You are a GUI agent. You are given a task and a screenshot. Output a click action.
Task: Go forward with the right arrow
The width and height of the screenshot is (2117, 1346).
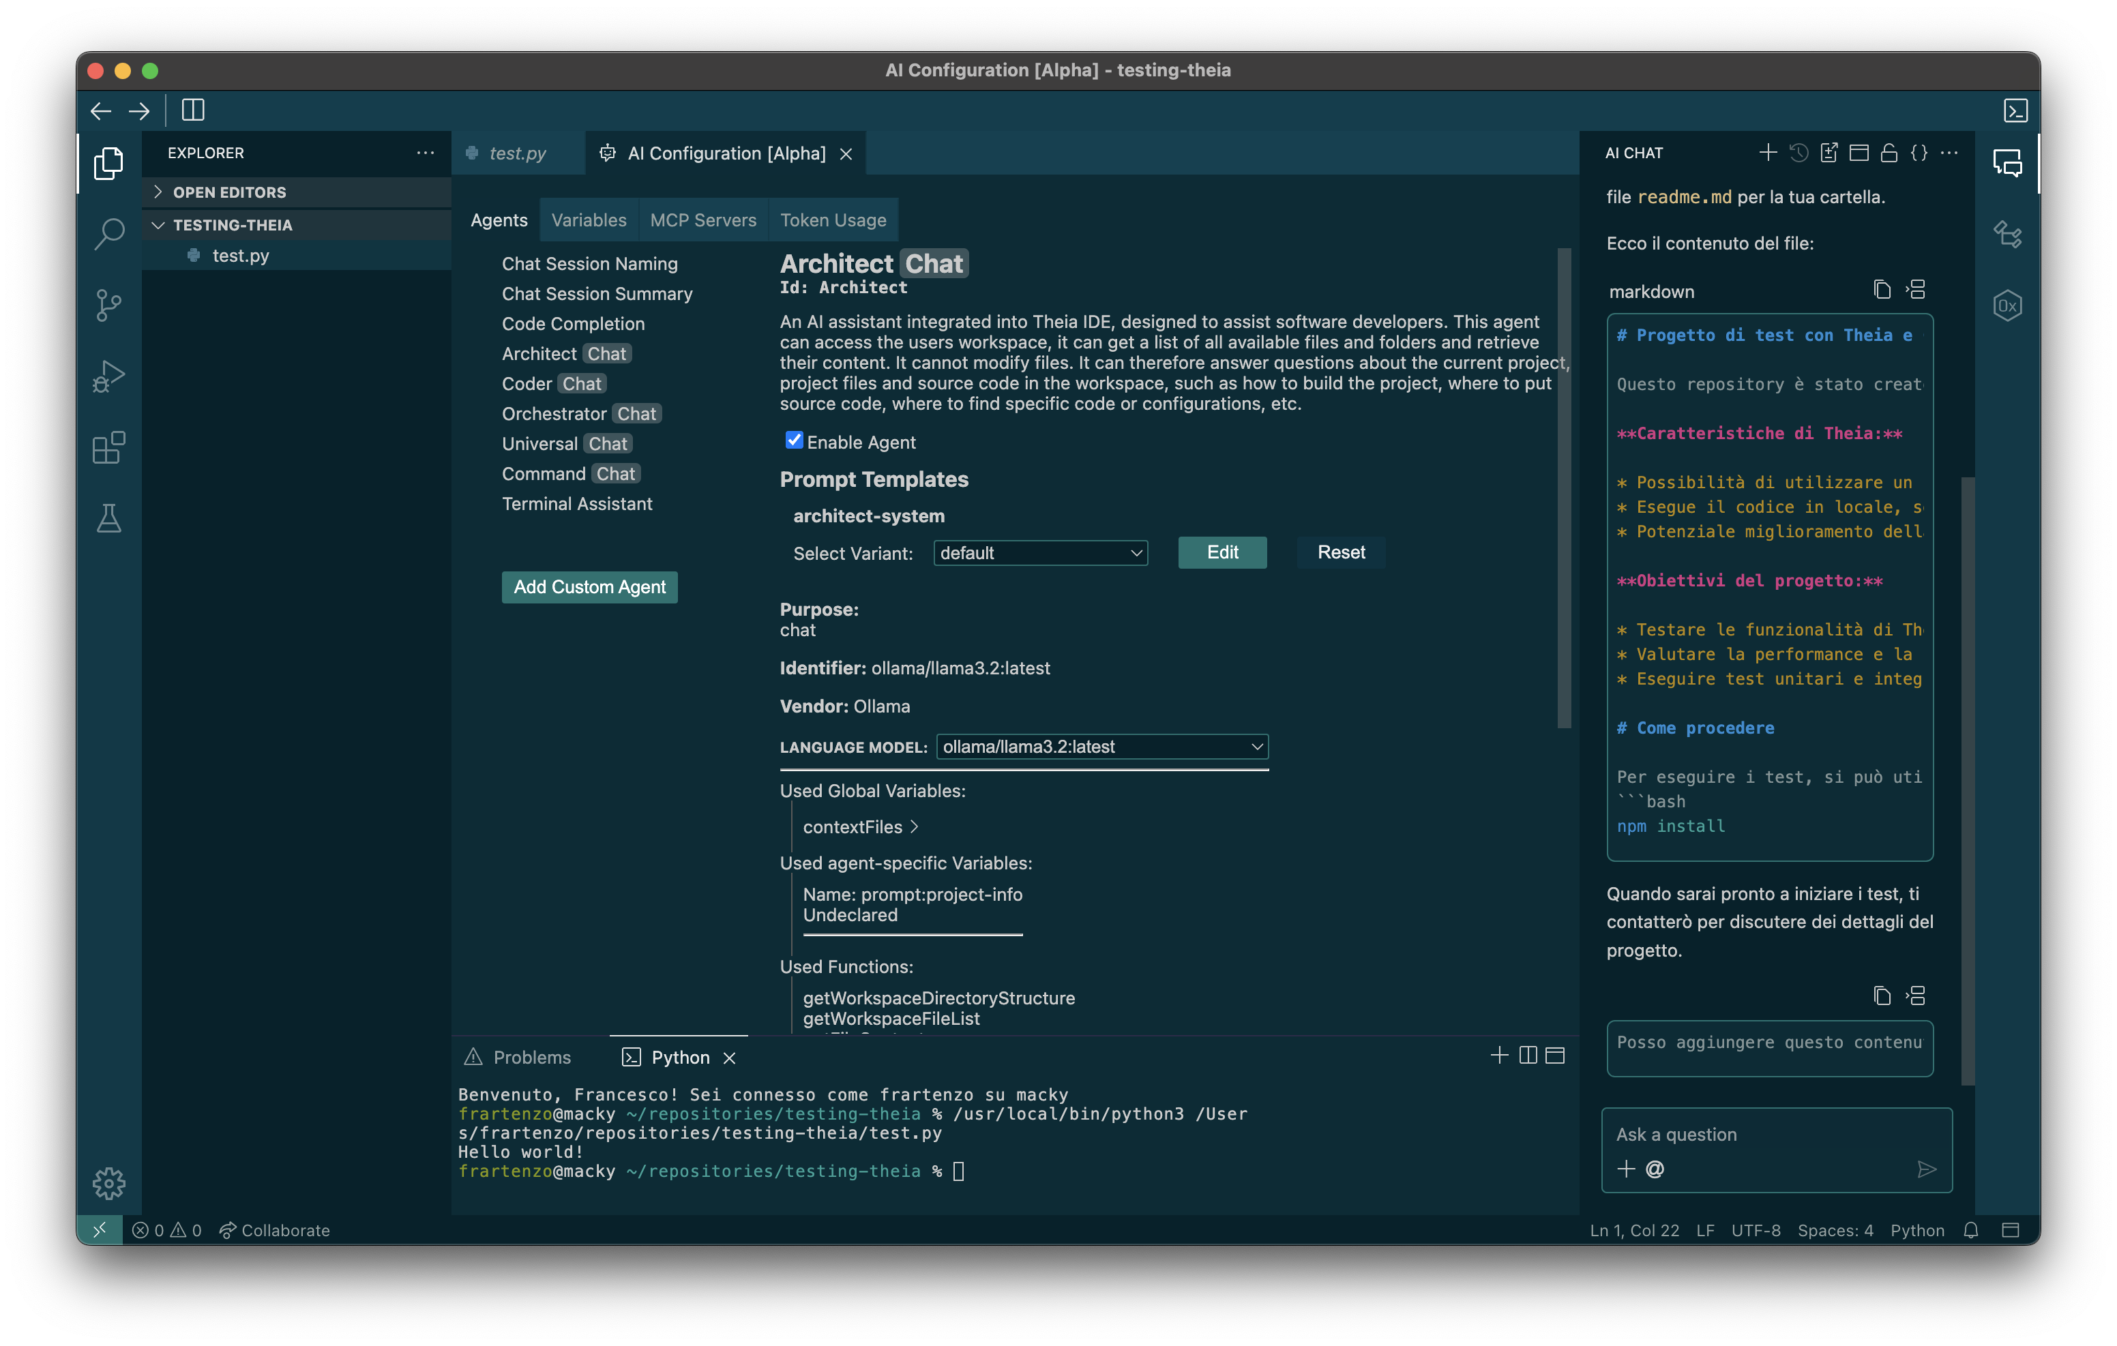click(140, 110)
